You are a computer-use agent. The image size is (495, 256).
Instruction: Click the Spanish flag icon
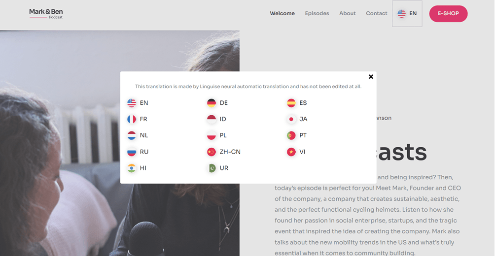point(291,103)
